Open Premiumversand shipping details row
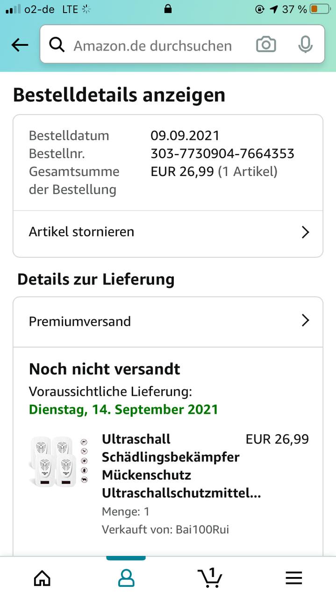The image size is (336, 599). 168,321
